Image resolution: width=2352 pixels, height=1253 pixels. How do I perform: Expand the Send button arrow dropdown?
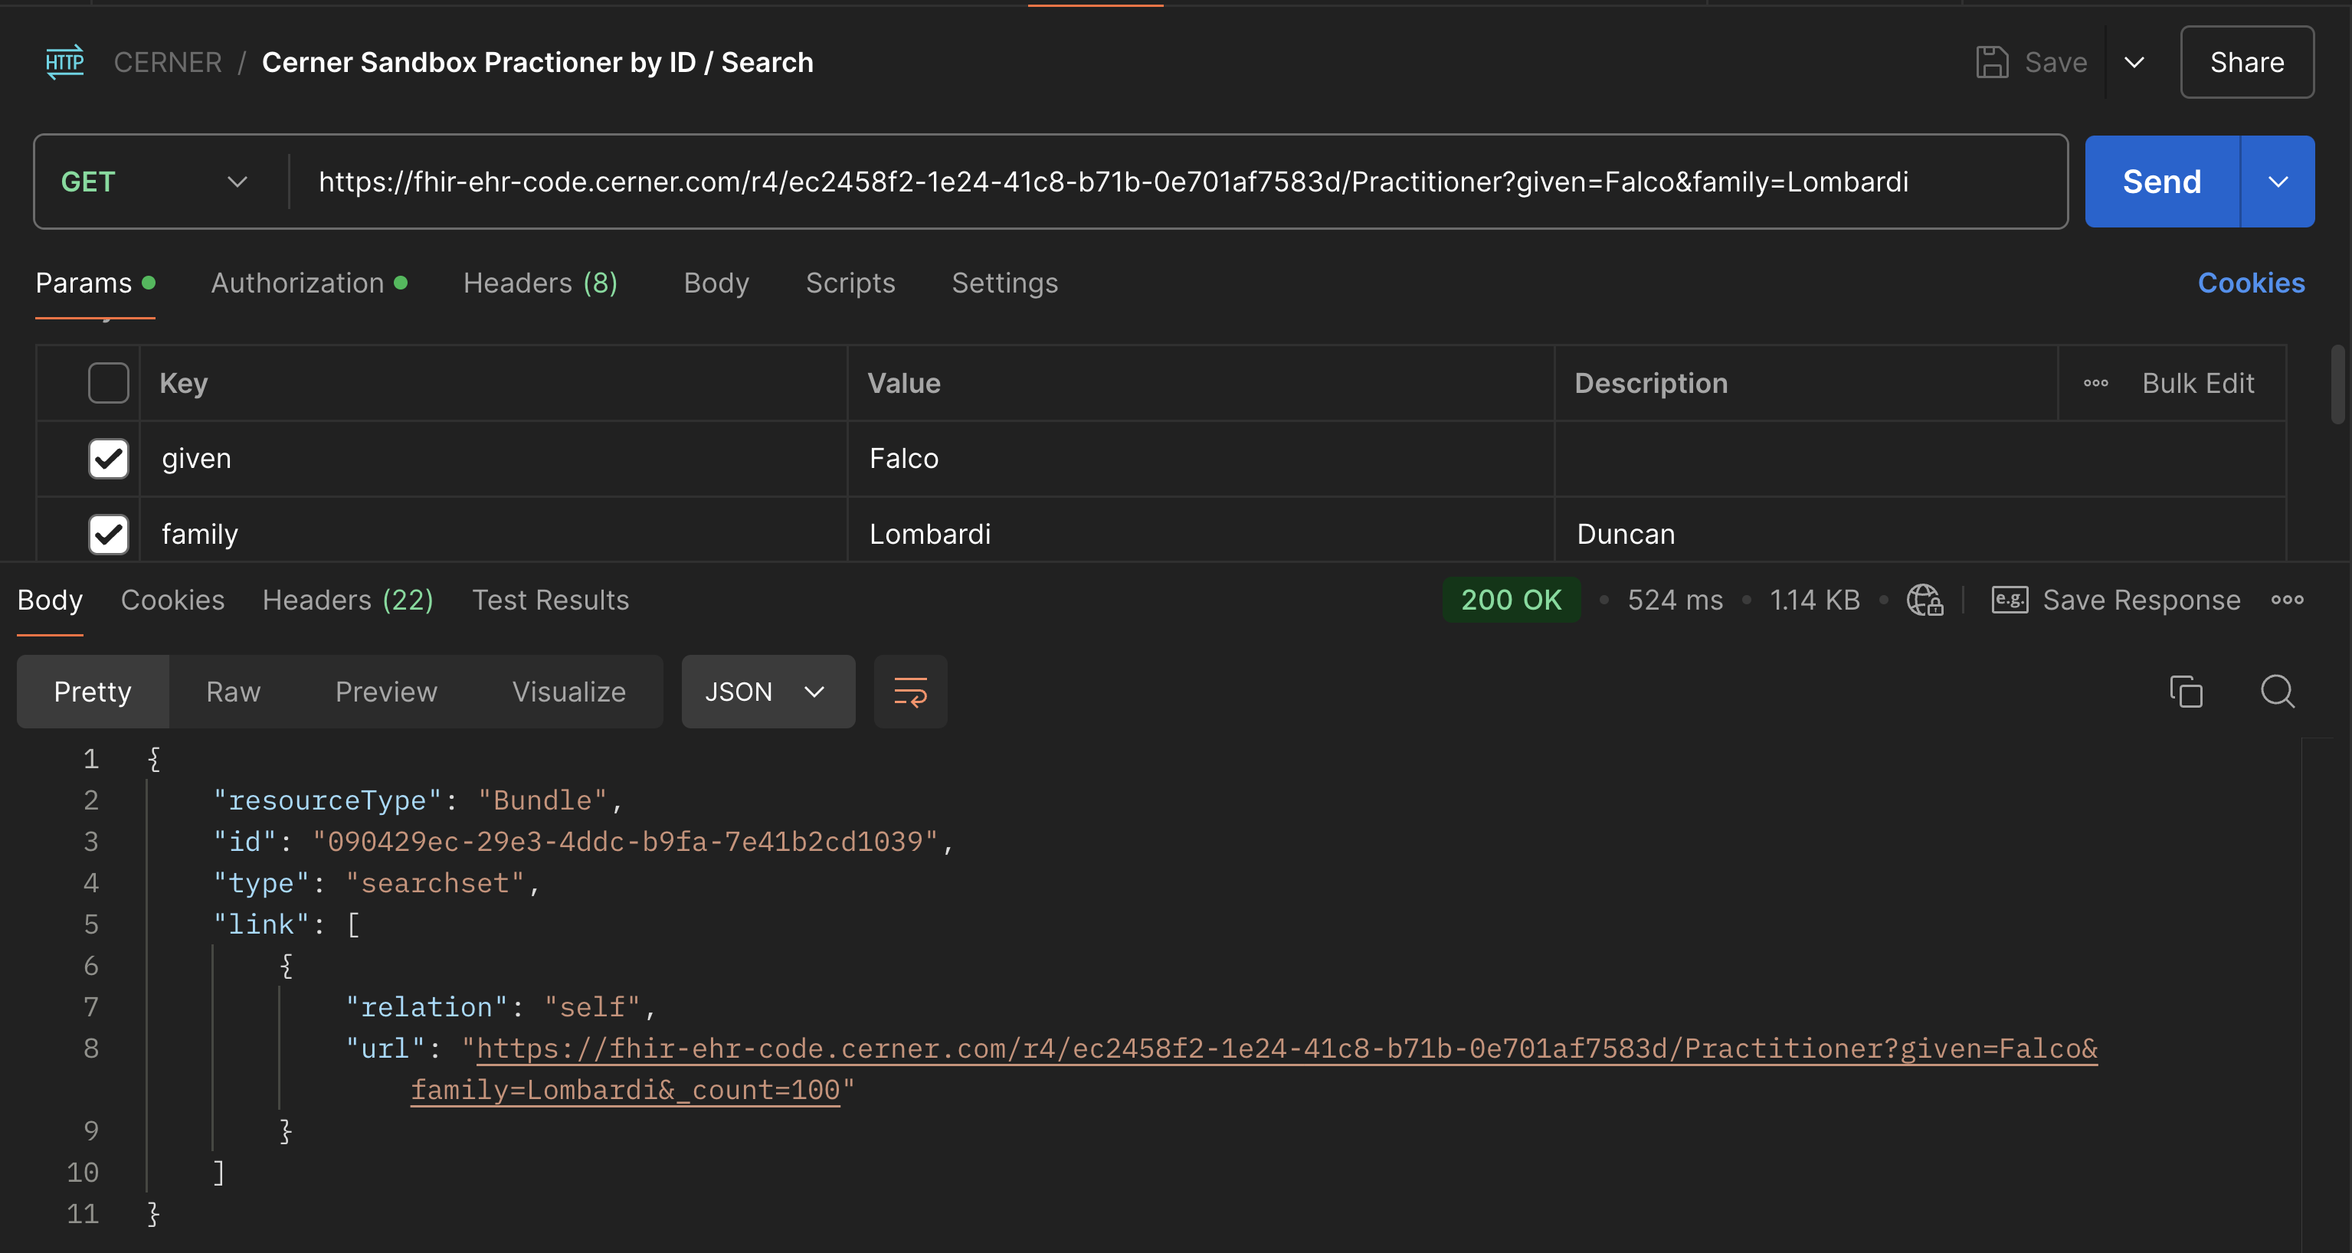click(2277, 182)
